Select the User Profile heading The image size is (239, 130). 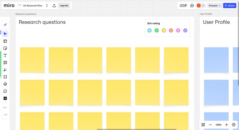tap(216, 22)
